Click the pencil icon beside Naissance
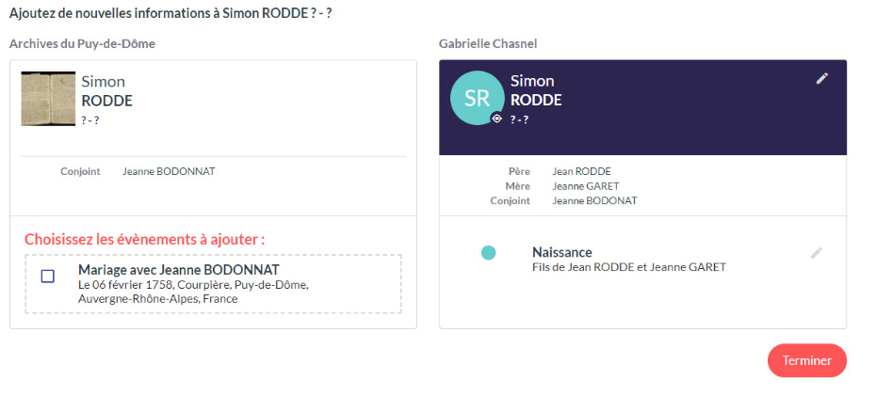The height and width of the screenshot is (396, 876). click(x=817, y=253)
